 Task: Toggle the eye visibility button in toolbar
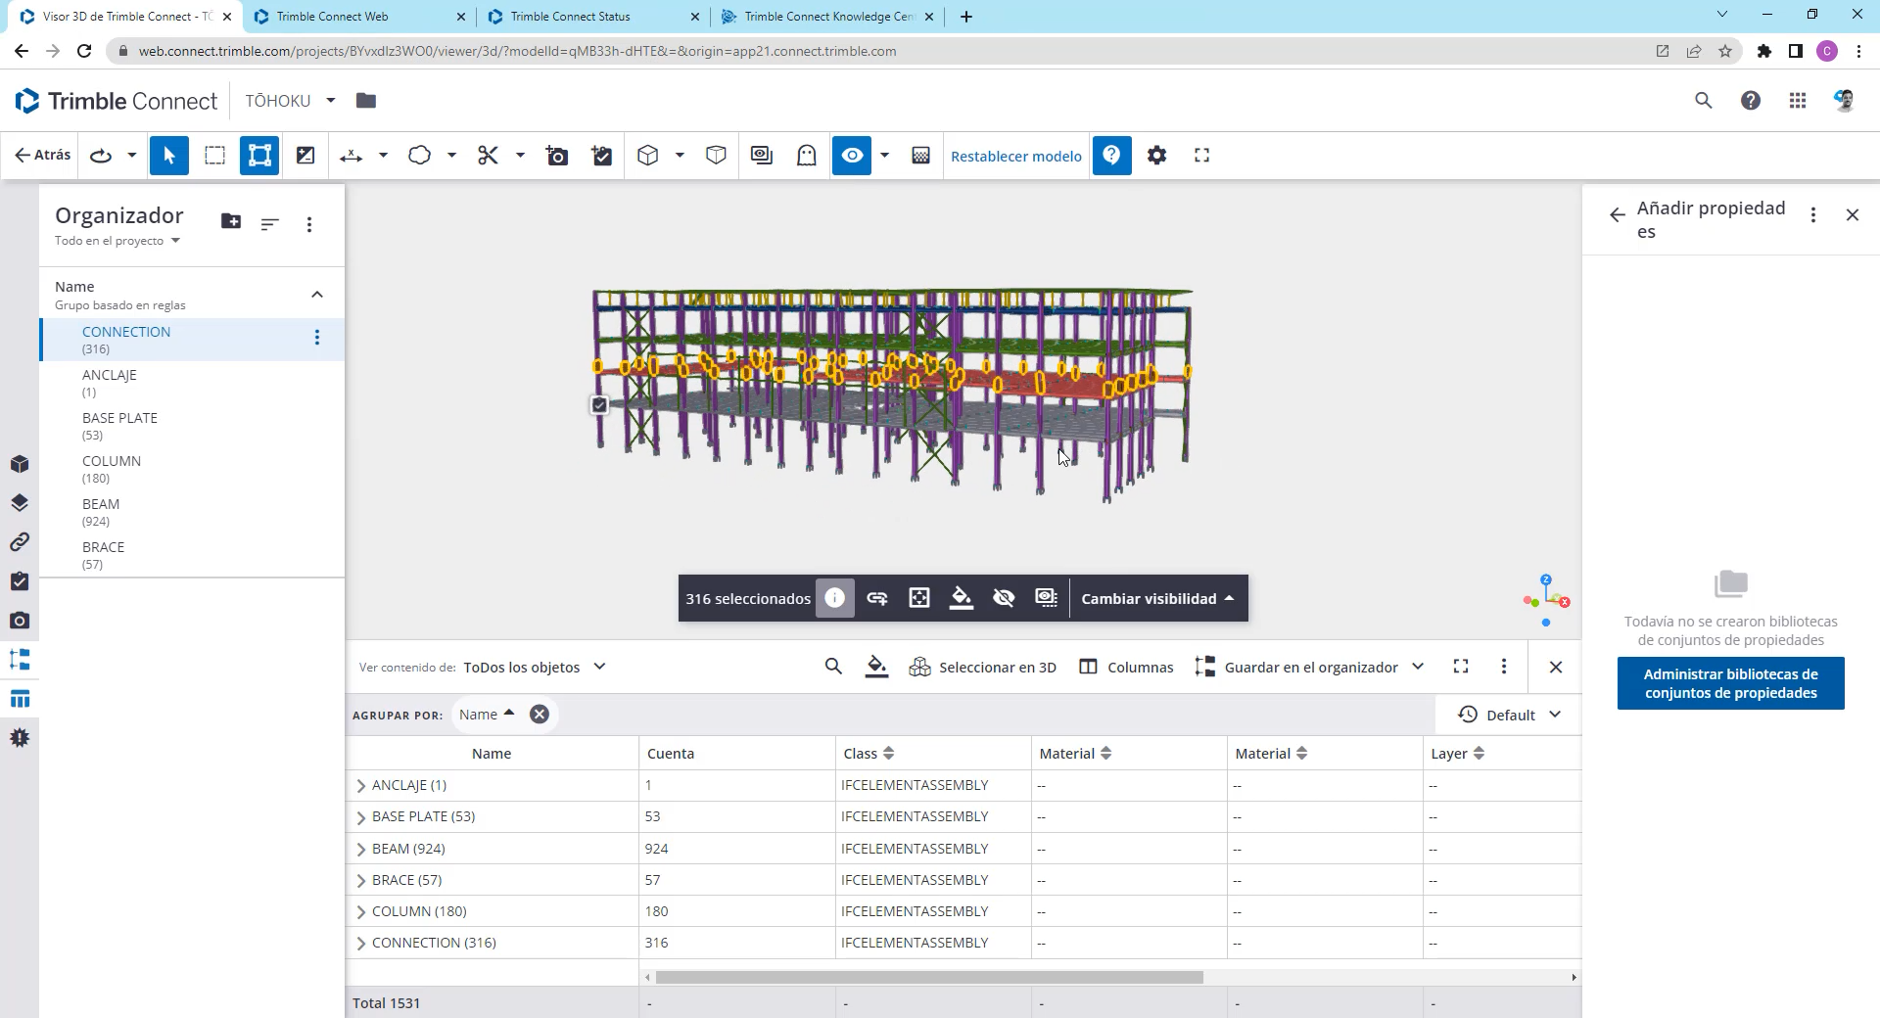point(852,156)
